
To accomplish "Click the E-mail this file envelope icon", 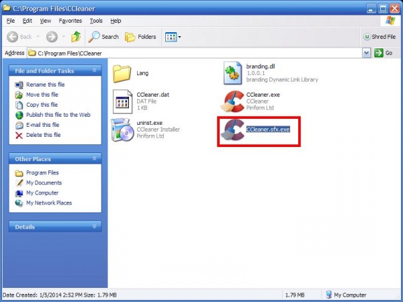I will tap(19, 125).
